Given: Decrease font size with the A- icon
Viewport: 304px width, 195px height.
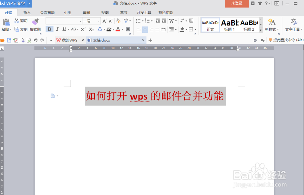Looking at the screenshot, I should tap(111, 21).
